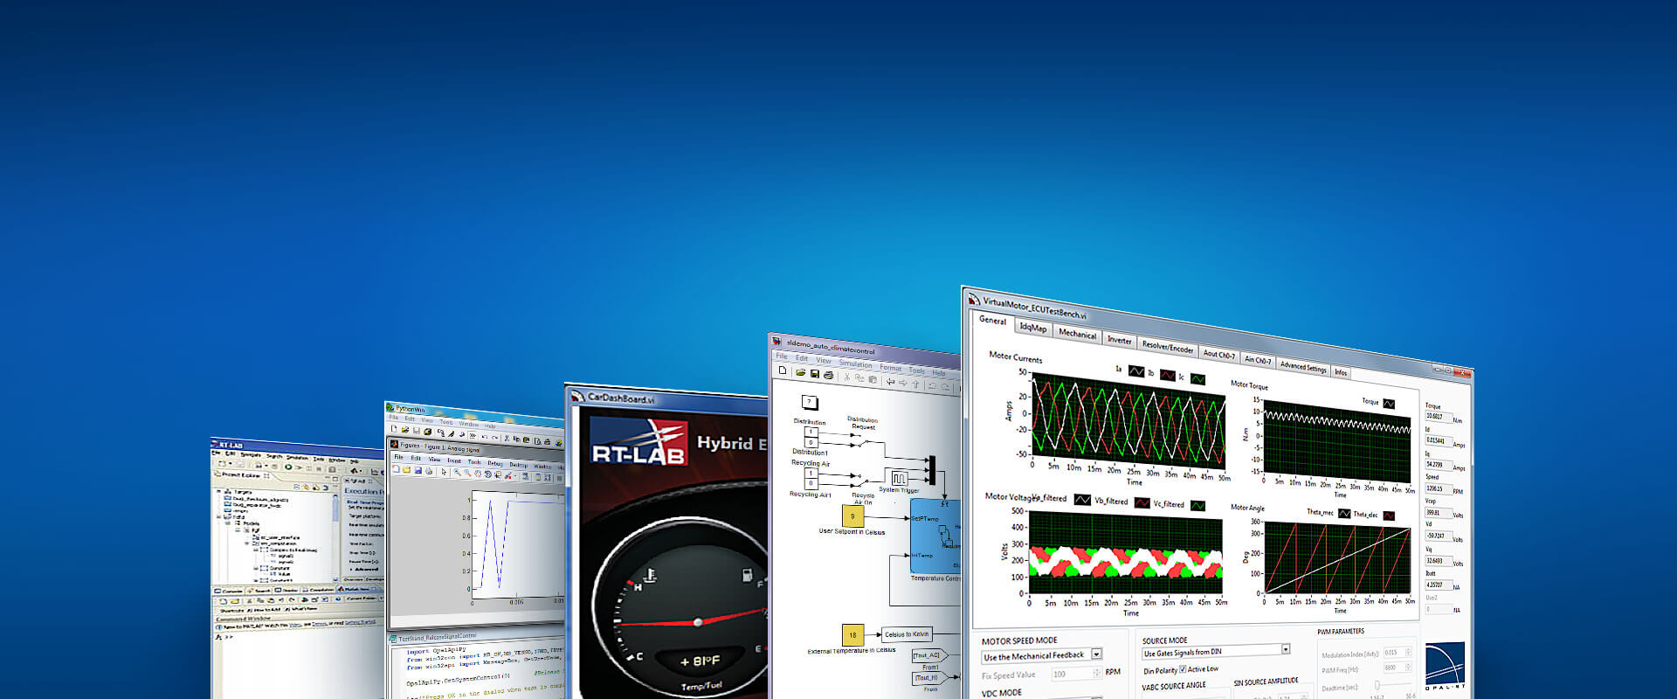1677x699 pixels.
Task: Open Window menu in PythonWin
Action: click(469, 424)
